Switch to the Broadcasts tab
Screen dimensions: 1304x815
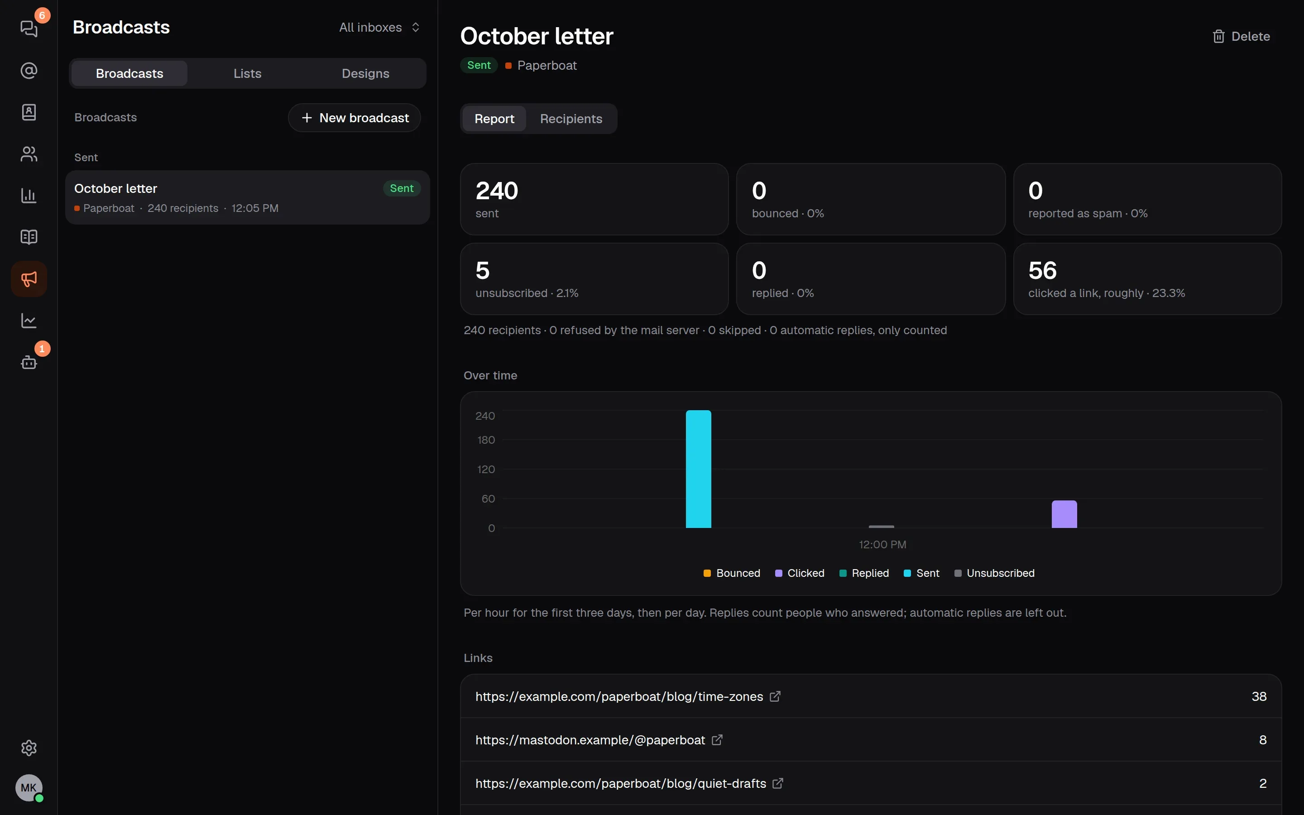click(129, 73)
